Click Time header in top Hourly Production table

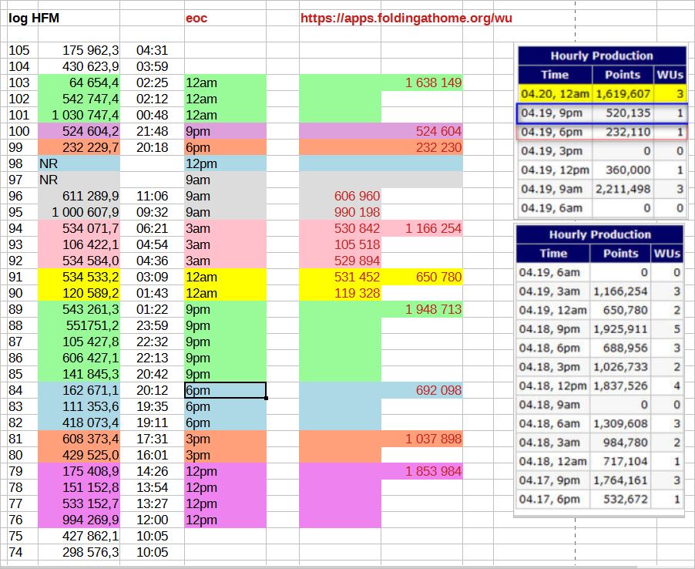[x=555, y=75]
